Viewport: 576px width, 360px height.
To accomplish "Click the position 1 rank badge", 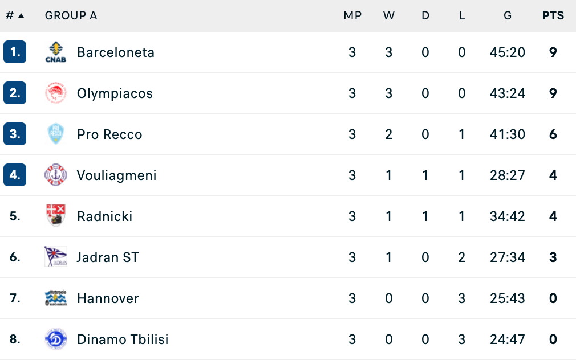I will point(15,52).
